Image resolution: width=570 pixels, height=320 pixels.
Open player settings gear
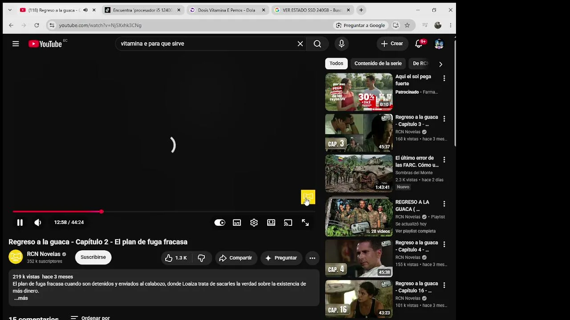coord(254,223)
